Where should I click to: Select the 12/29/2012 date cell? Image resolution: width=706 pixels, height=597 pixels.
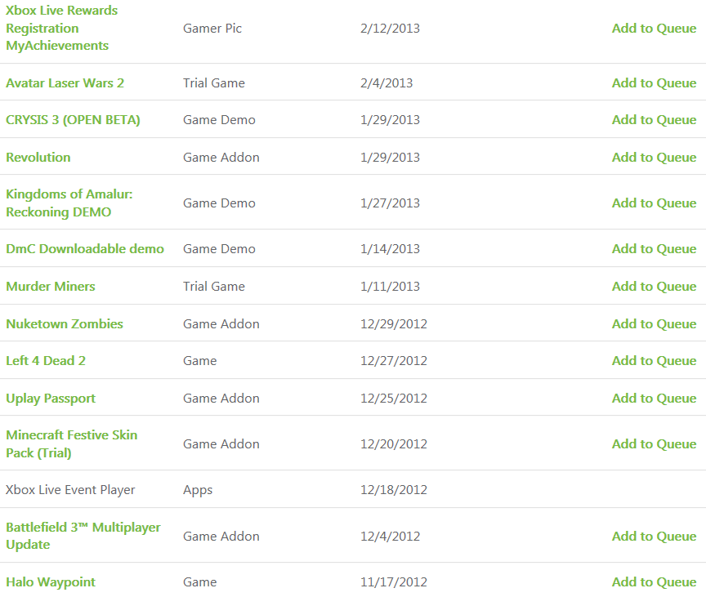pyautogui.click(x=394, y=324)
